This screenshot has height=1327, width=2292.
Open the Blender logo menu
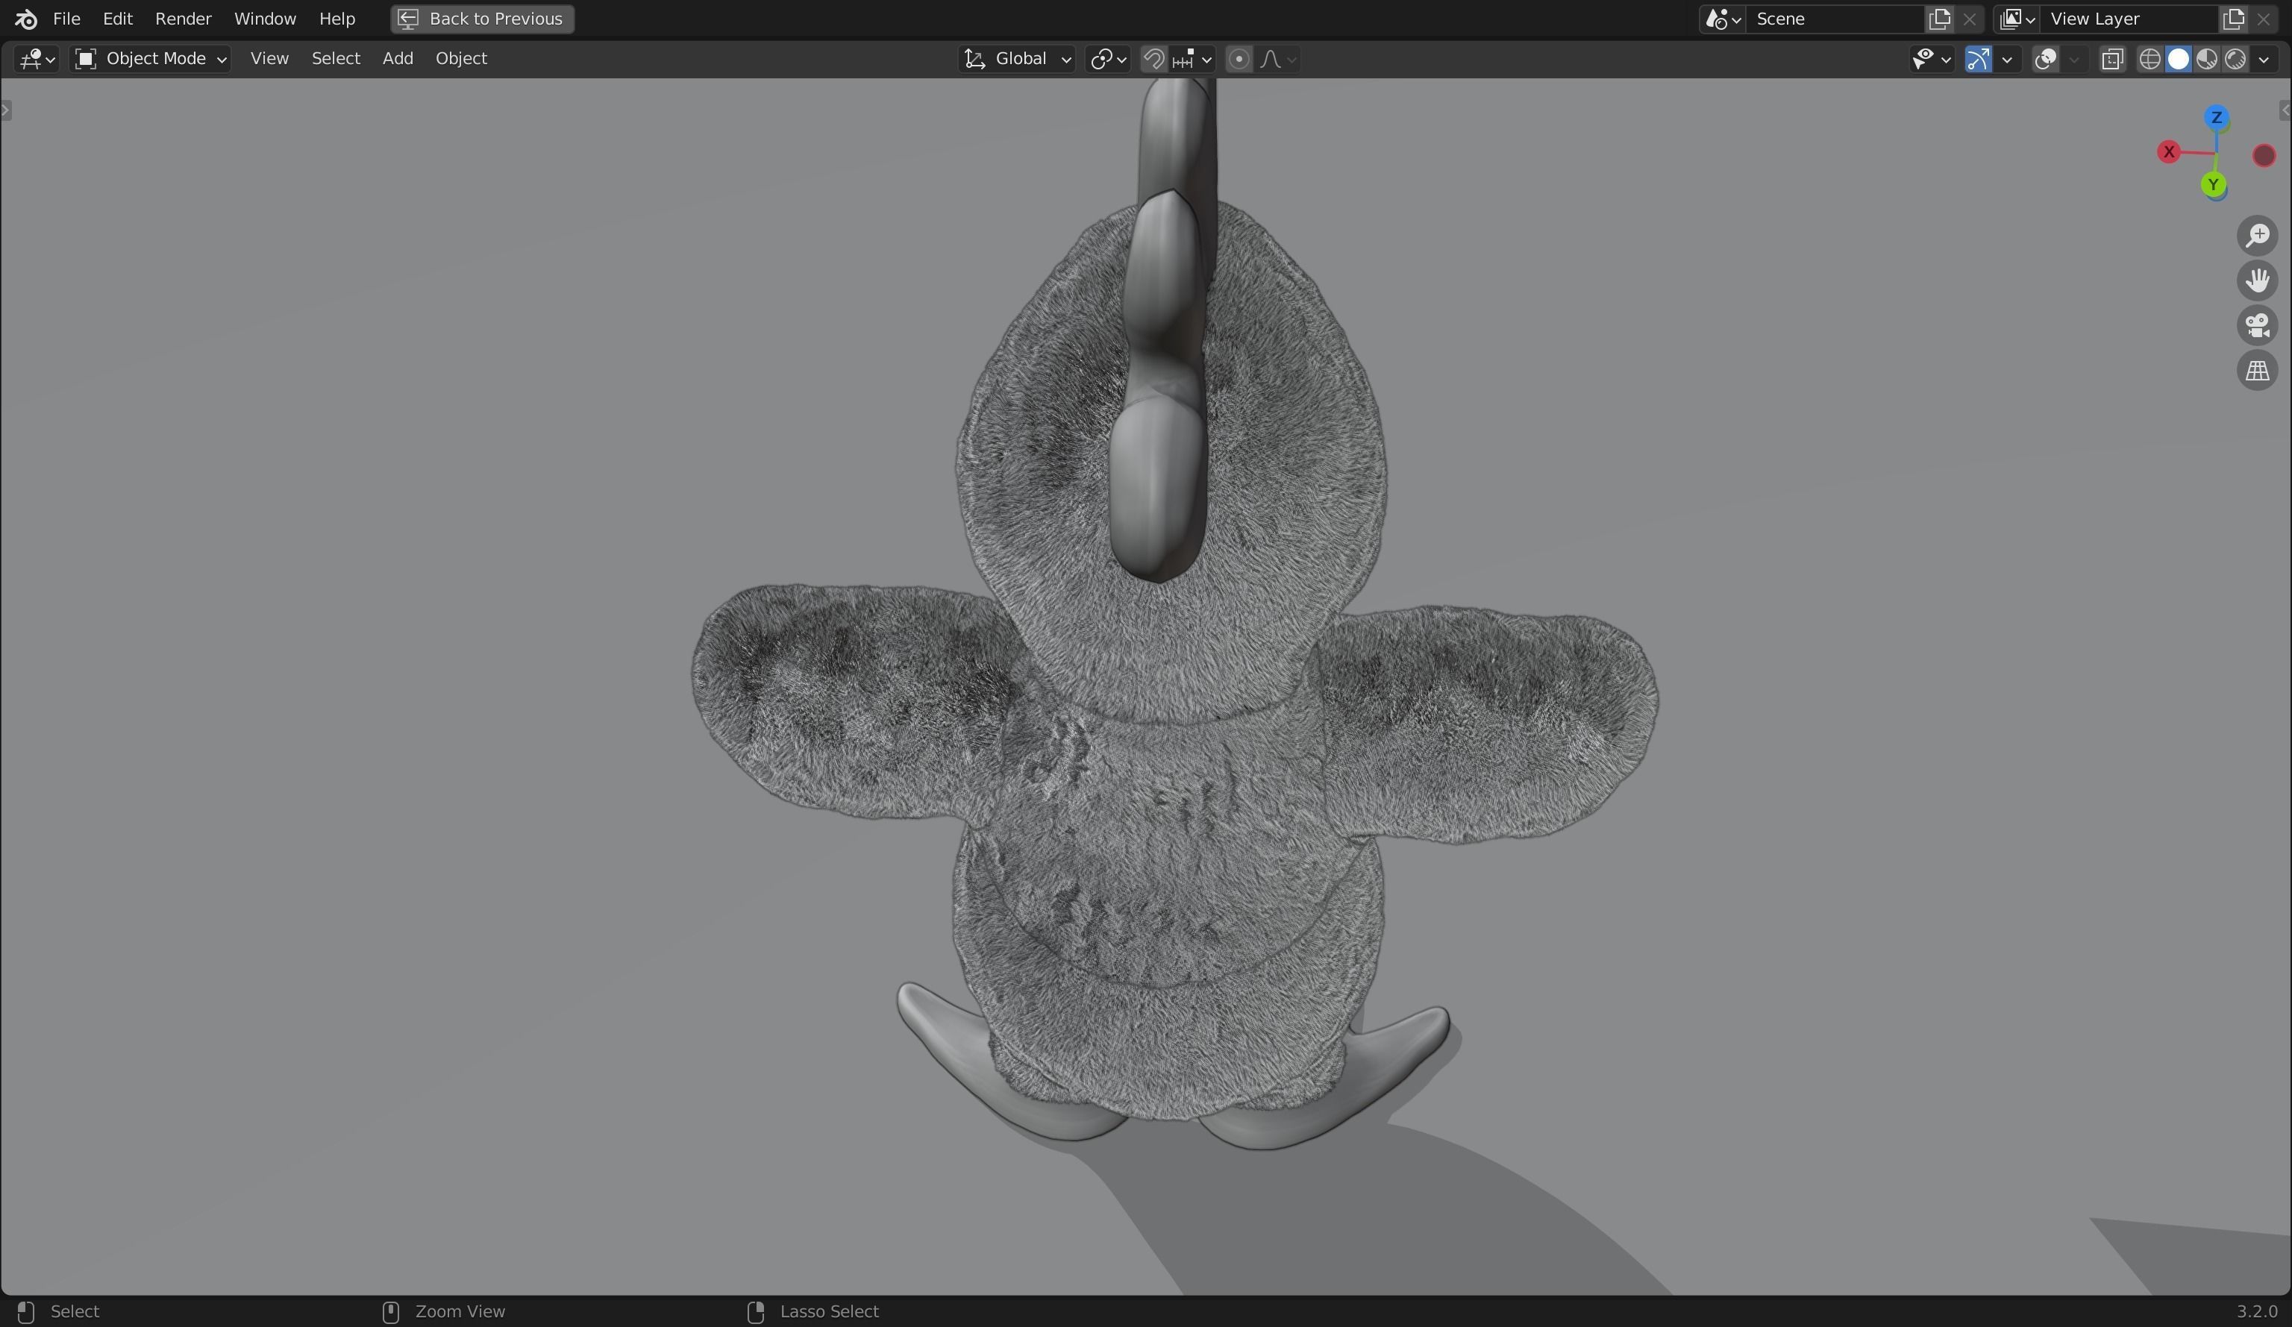click(x=25, y=19)
